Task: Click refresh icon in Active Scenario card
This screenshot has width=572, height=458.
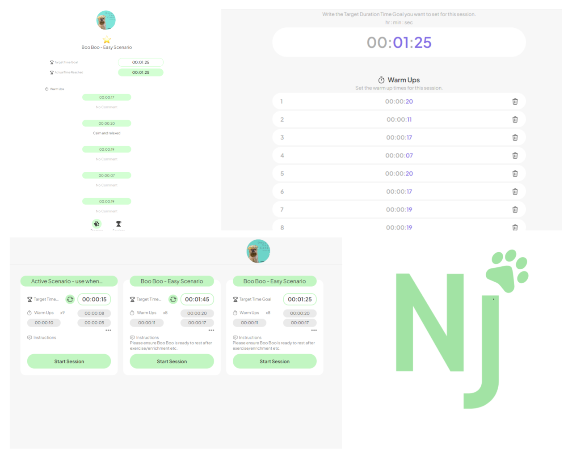Action: pos(70,299)
